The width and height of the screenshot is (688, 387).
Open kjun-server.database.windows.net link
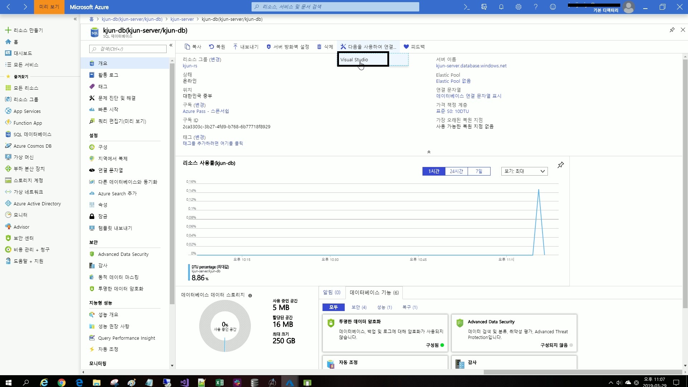[x=471, y=66]
